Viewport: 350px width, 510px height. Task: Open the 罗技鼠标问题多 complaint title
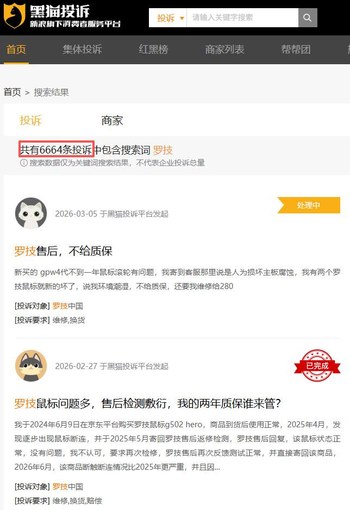point(147,404)
